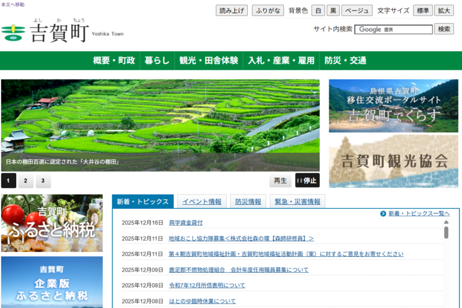Click the date 2025年12月16日
The width and height of the screenshot is (462, 308).
coord(142,223)
